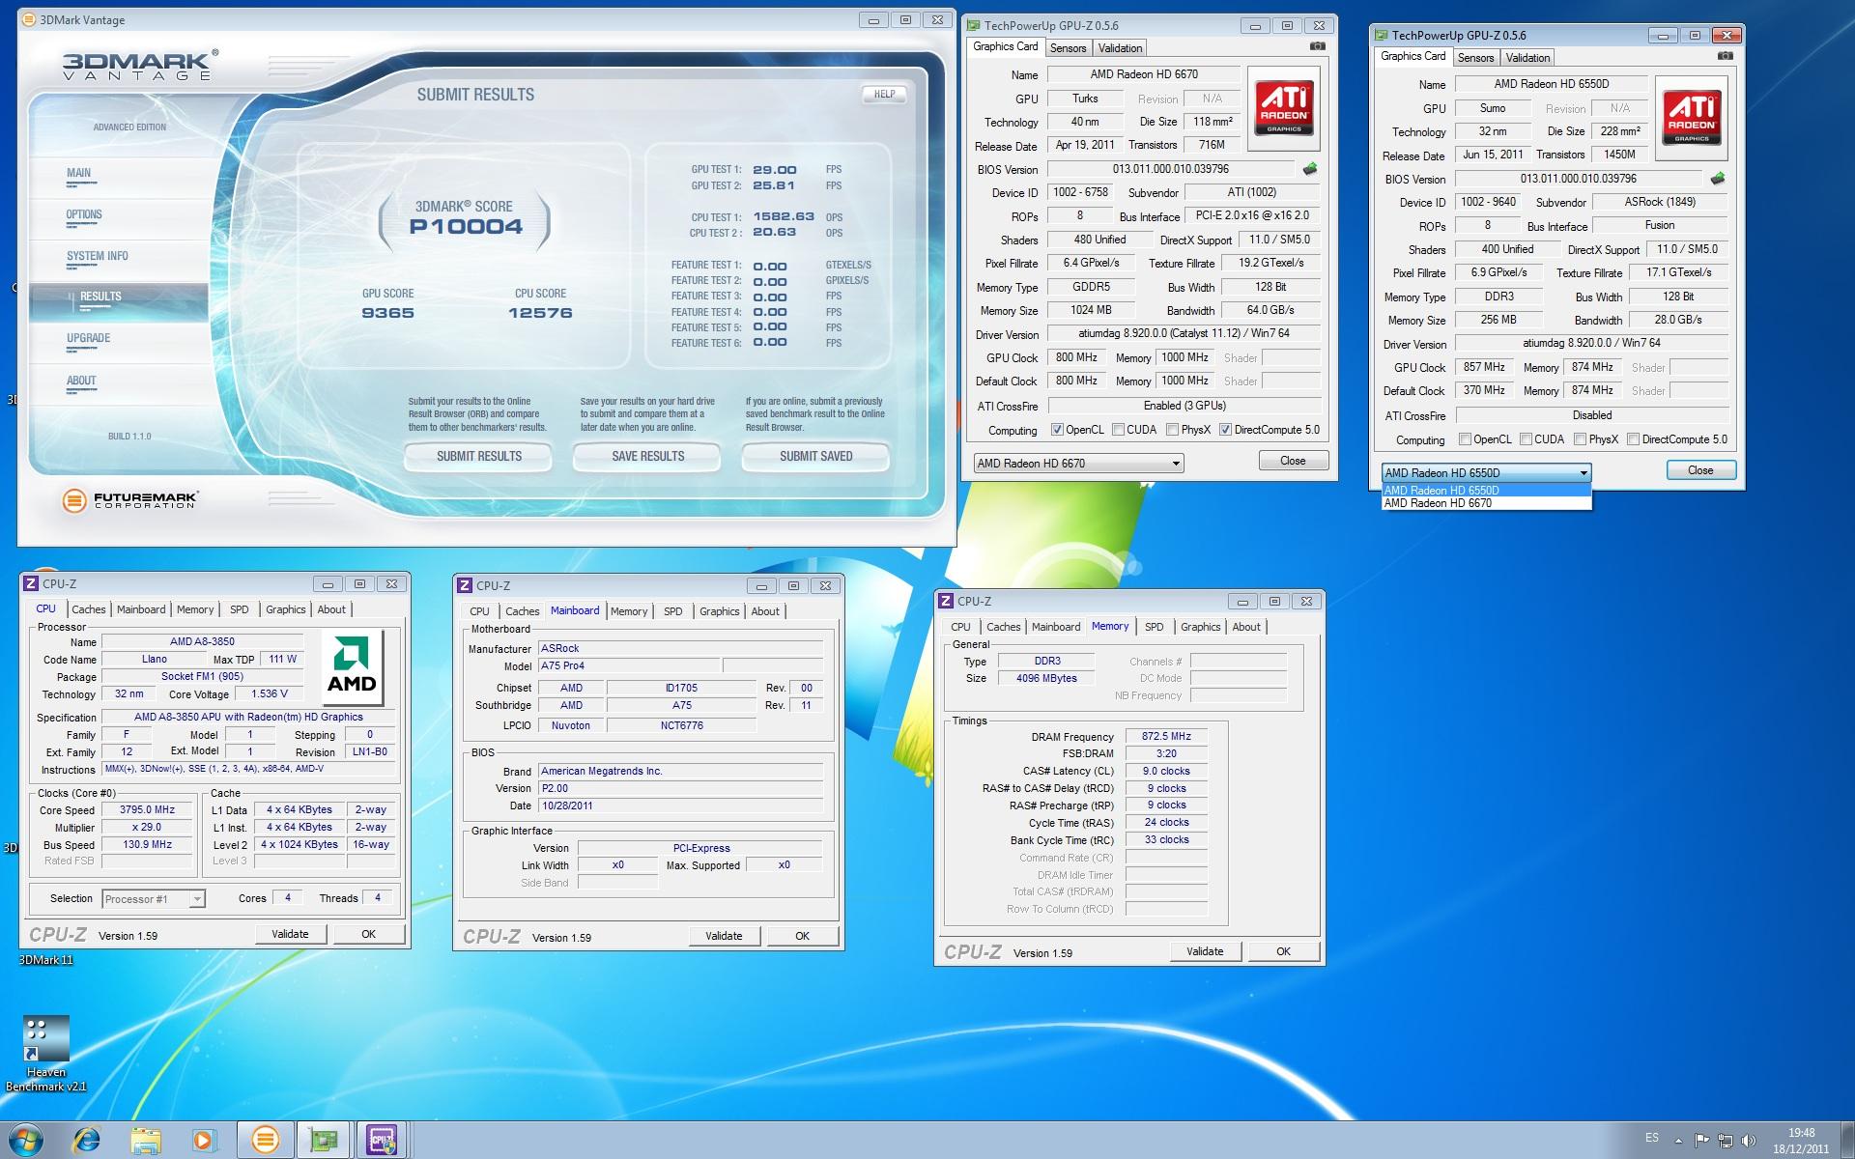Open the Sensors tab in HD 6670 GPU-Z
Viewport: 1855px width, 1159px height.
coord(1068,48)
